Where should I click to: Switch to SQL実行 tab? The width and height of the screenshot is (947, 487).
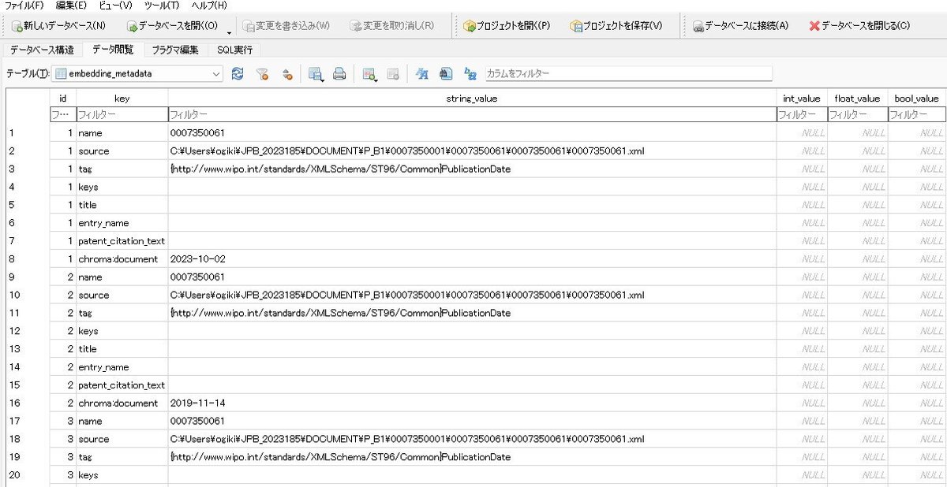point(235,50)
